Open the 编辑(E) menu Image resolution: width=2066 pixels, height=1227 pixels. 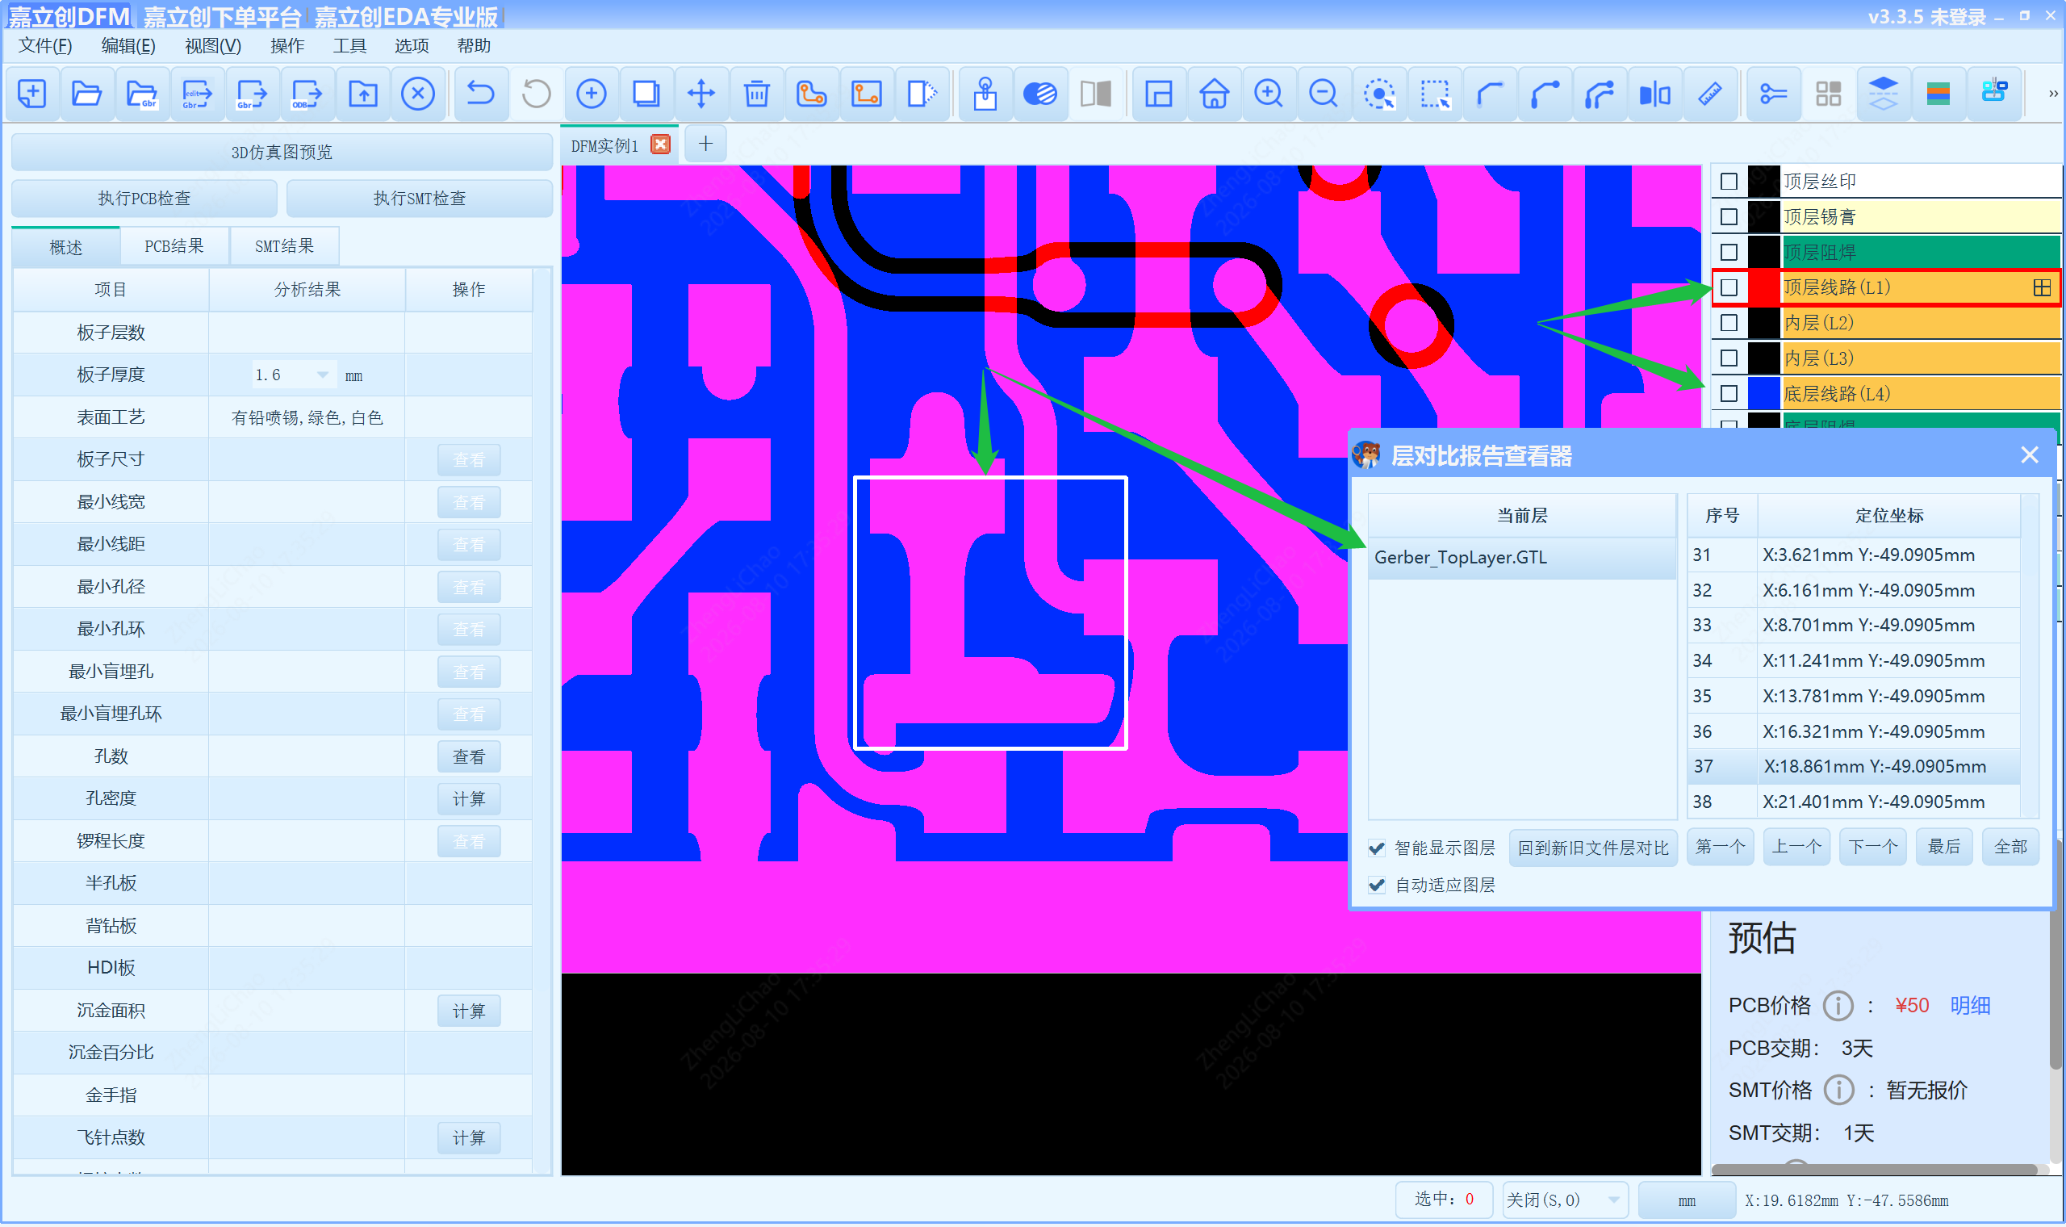(x=128, y=45)
